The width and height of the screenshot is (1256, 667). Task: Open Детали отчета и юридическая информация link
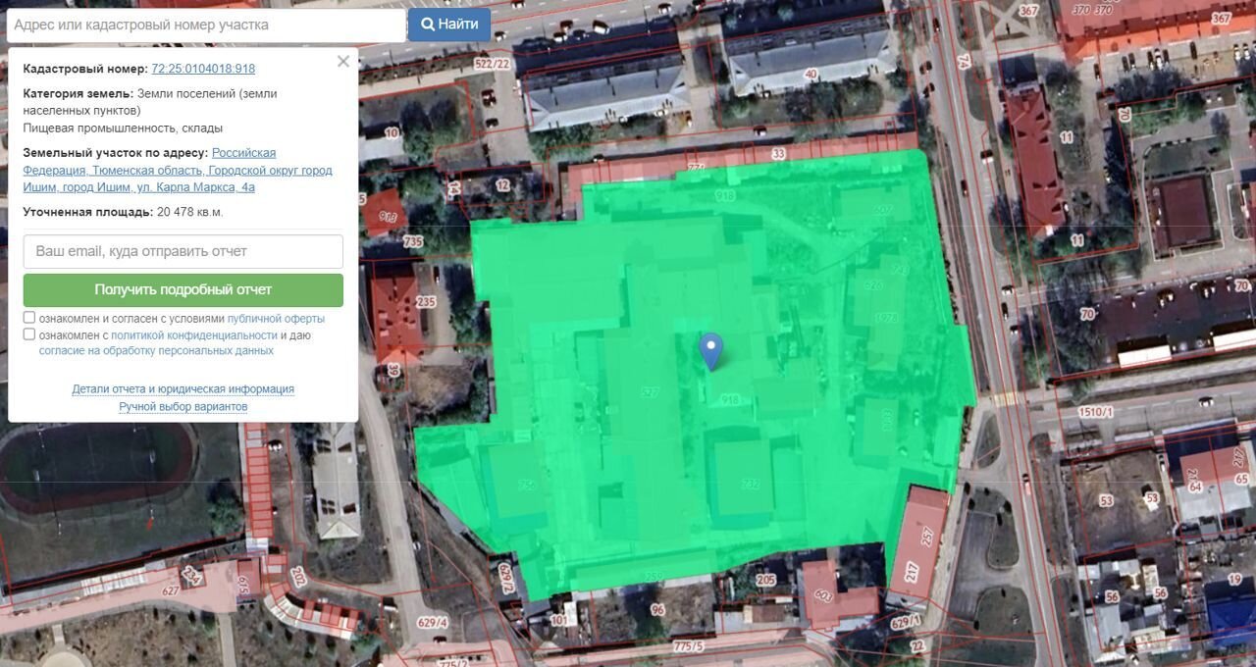point(183,389)
